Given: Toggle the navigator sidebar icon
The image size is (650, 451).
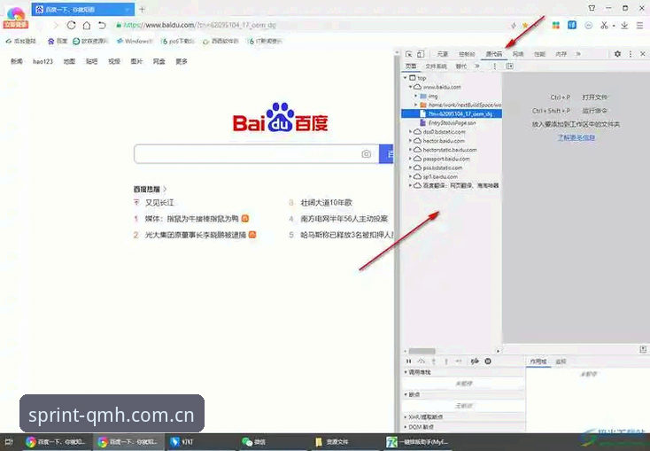Looking at the screenshot, I should 509,66.
